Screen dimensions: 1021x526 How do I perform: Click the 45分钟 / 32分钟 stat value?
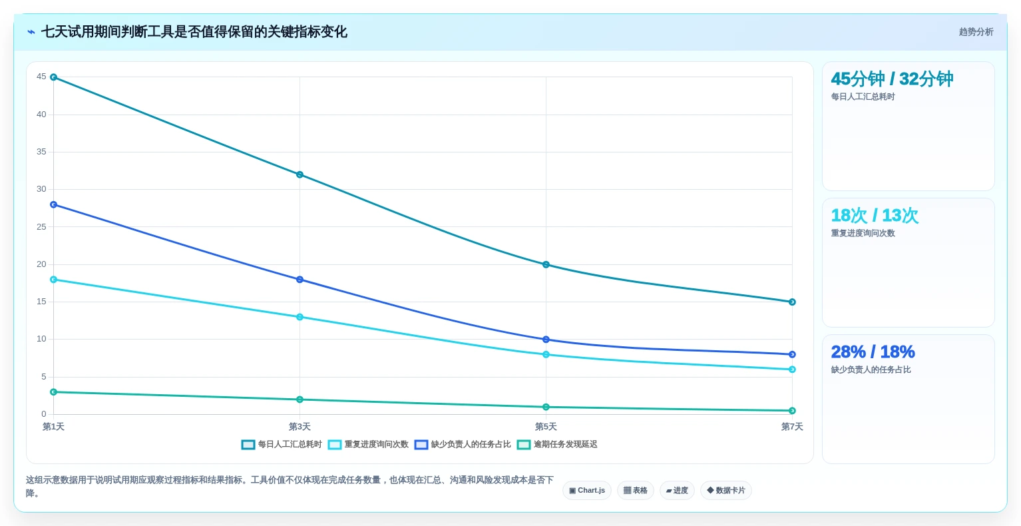click(892, 79)
